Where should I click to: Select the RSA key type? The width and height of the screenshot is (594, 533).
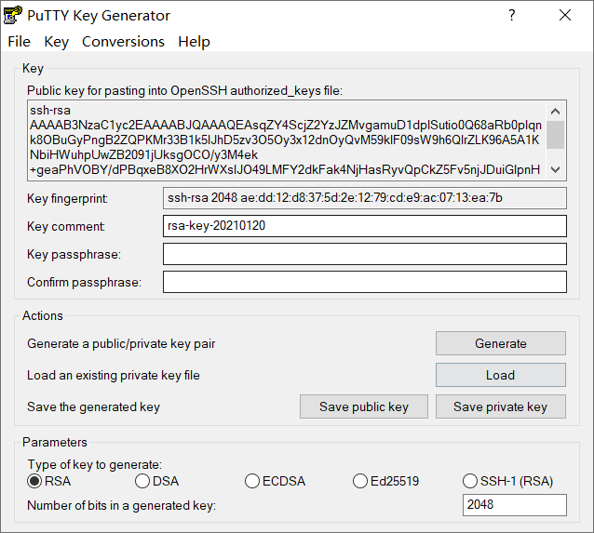click(x=49, y=481)
